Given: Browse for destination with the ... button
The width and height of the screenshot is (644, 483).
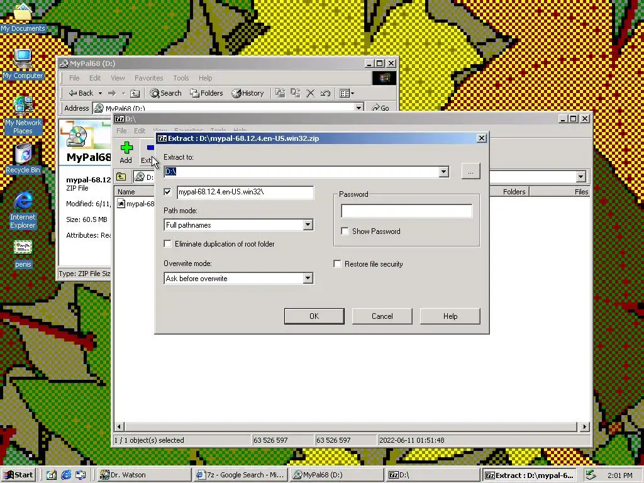Looking at the screenshot, I should click(x=470, y=172).
